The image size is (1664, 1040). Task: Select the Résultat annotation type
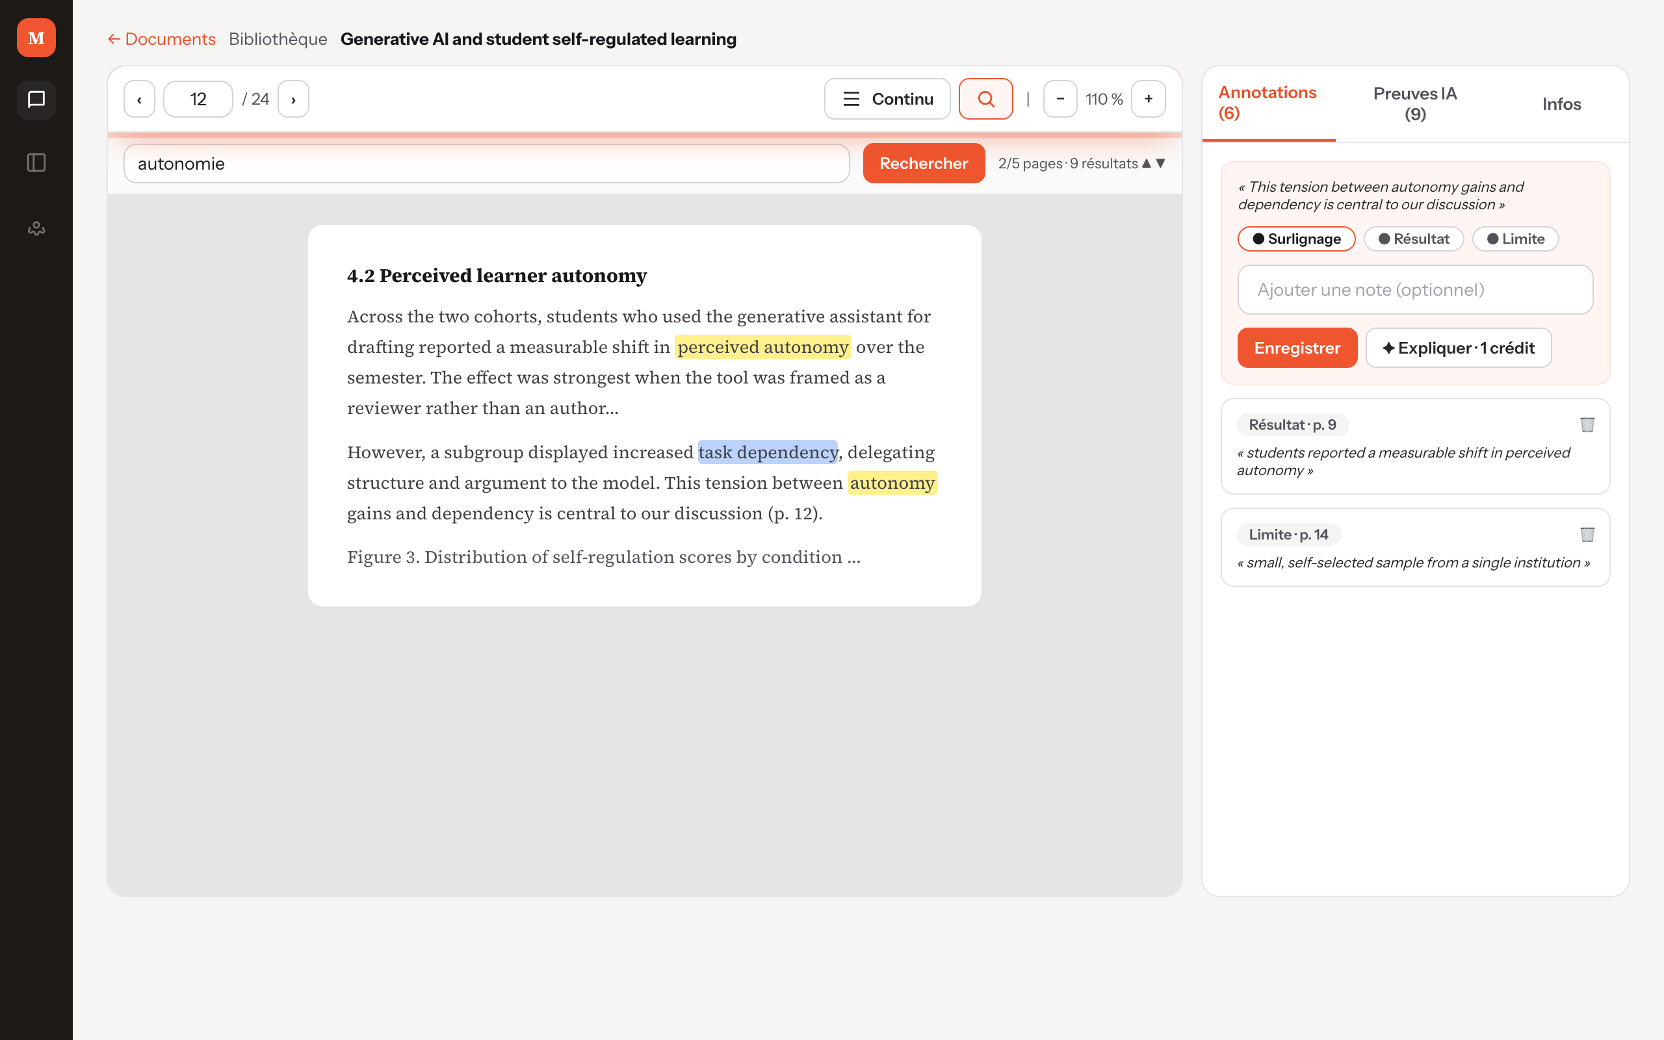point(1414,239)
